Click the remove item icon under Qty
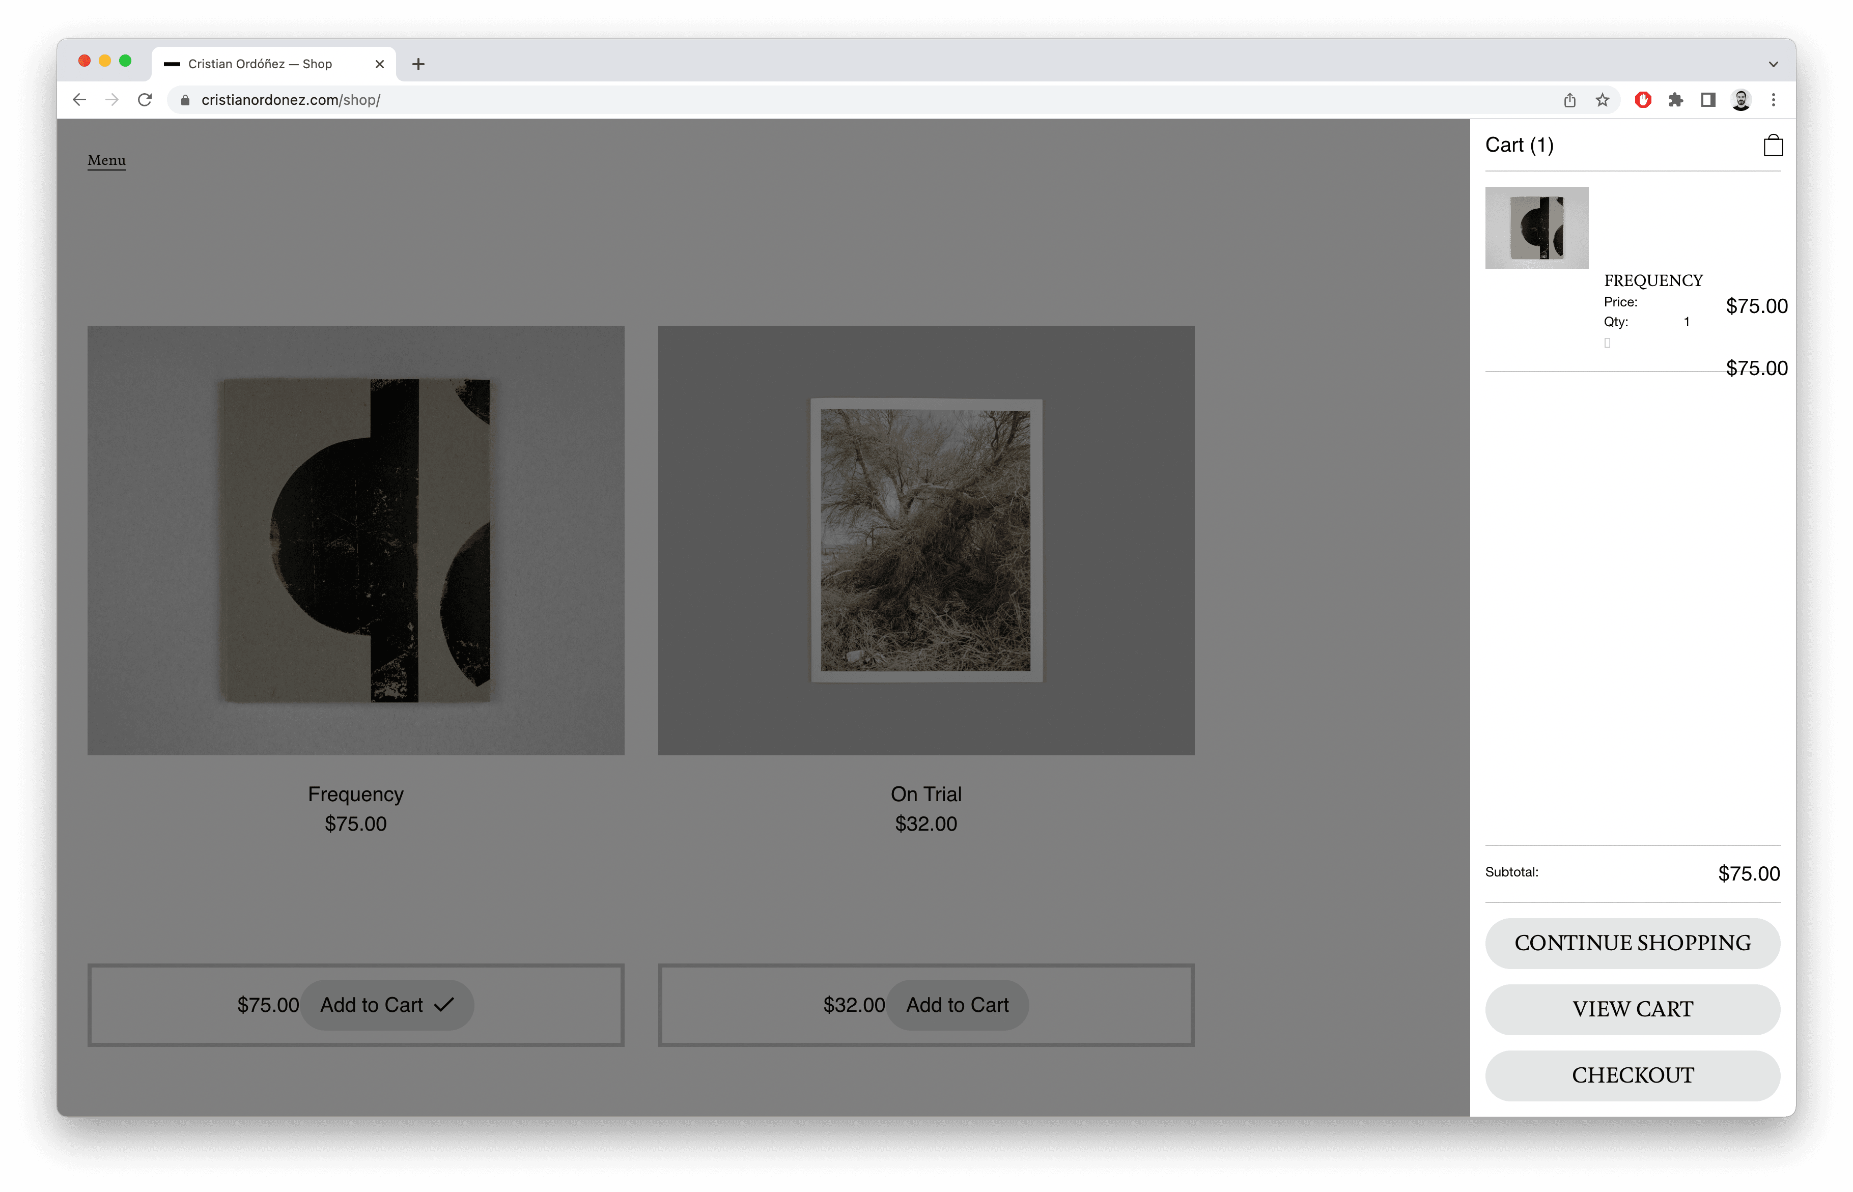This screenshot has width=1853, height=1192. (1607, 343)
